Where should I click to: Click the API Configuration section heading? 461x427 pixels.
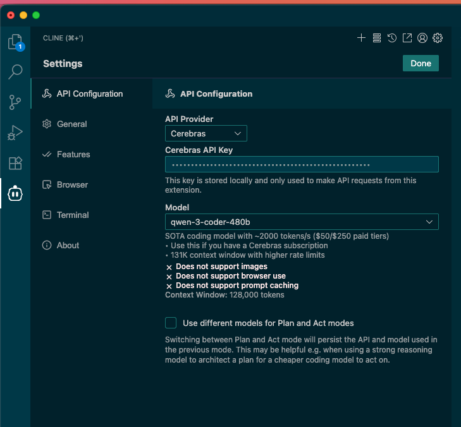click(216, 93)
